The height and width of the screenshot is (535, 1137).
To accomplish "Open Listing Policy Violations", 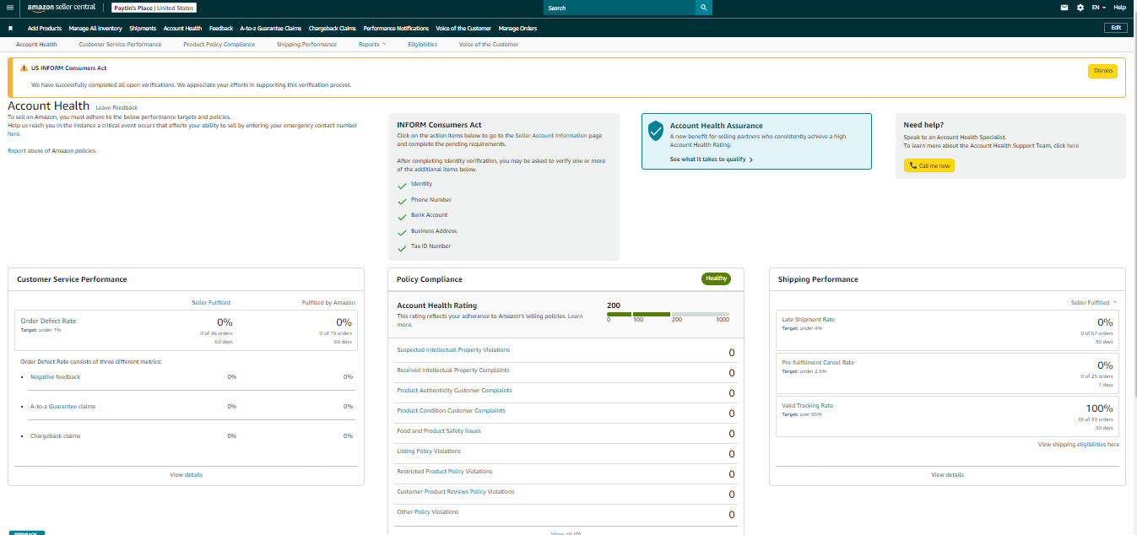I will click(429, 451).
